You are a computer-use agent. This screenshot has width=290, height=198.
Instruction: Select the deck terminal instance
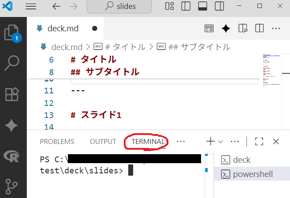coord(252,160)
